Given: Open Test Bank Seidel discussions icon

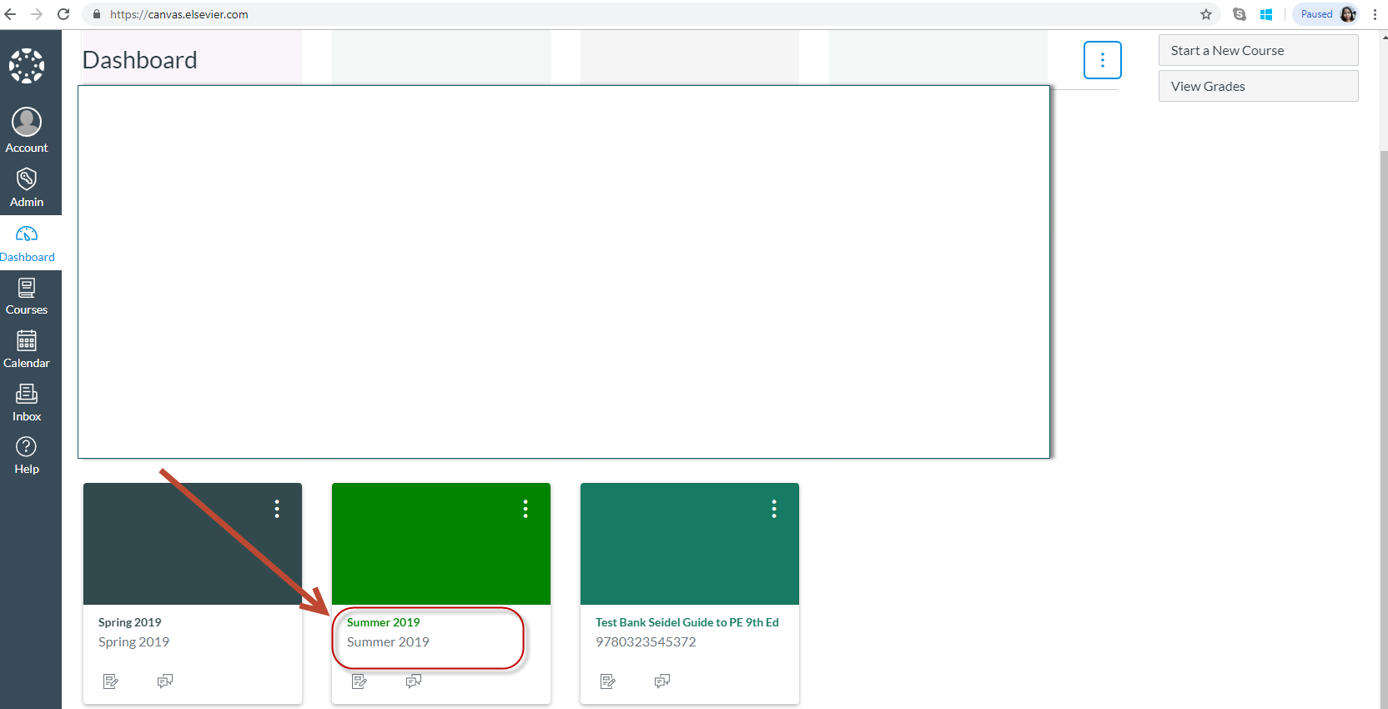Looking at the screenshot, I should pos(662,681).
